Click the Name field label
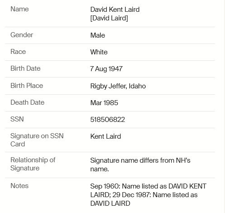 (19, 9)
